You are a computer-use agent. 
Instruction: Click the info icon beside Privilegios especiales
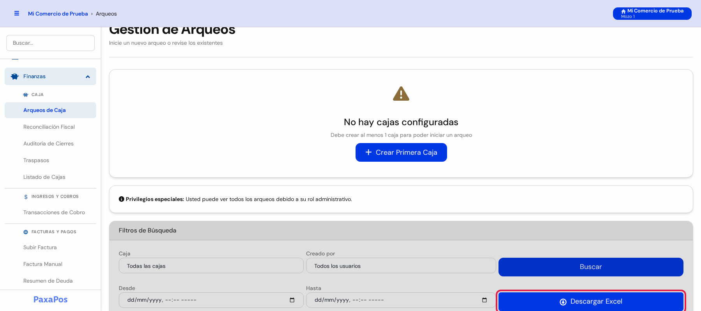tap(122, 199)
